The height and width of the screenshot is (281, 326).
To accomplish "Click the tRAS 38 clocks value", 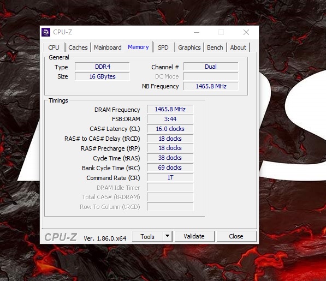I will click(170, 158).
